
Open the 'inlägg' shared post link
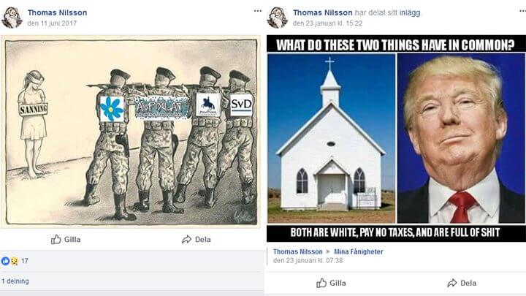click(x=410, y=12)
